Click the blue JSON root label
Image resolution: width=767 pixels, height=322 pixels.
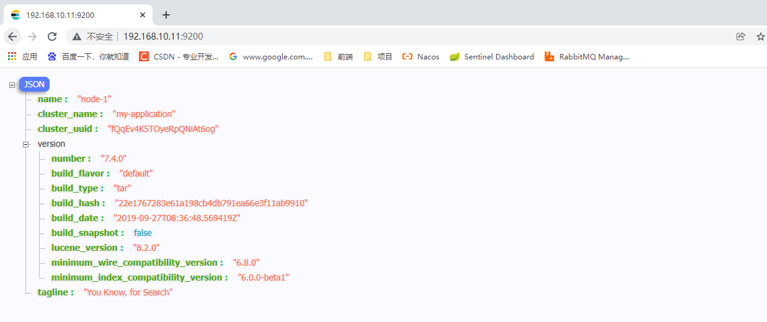click(34, 84)
